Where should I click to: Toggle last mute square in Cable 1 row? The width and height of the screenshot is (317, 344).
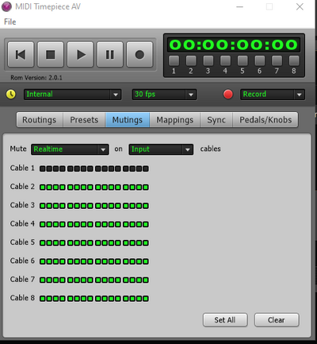(146, 168)
